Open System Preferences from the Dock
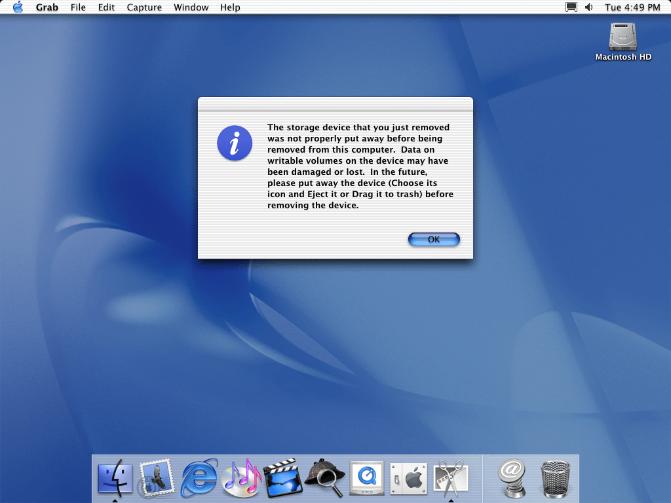This screenshot has height=503, width=671. click(409, 479)
